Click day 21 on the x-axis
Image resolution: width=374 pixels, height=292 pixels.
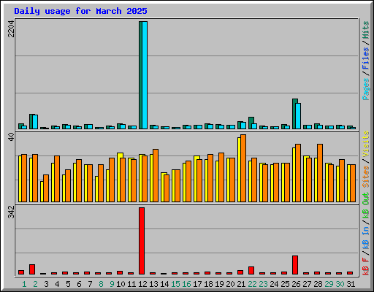(x=241, y=284)
